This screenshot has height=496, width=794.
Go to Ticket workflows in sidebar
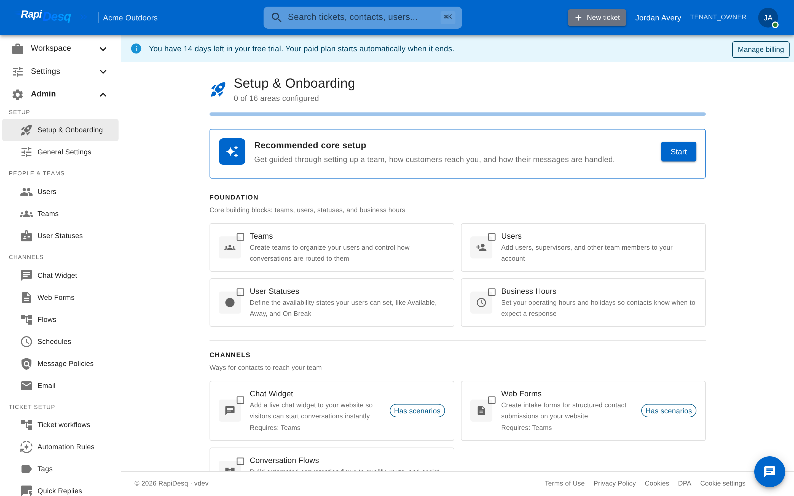click(x=60, y=425)
